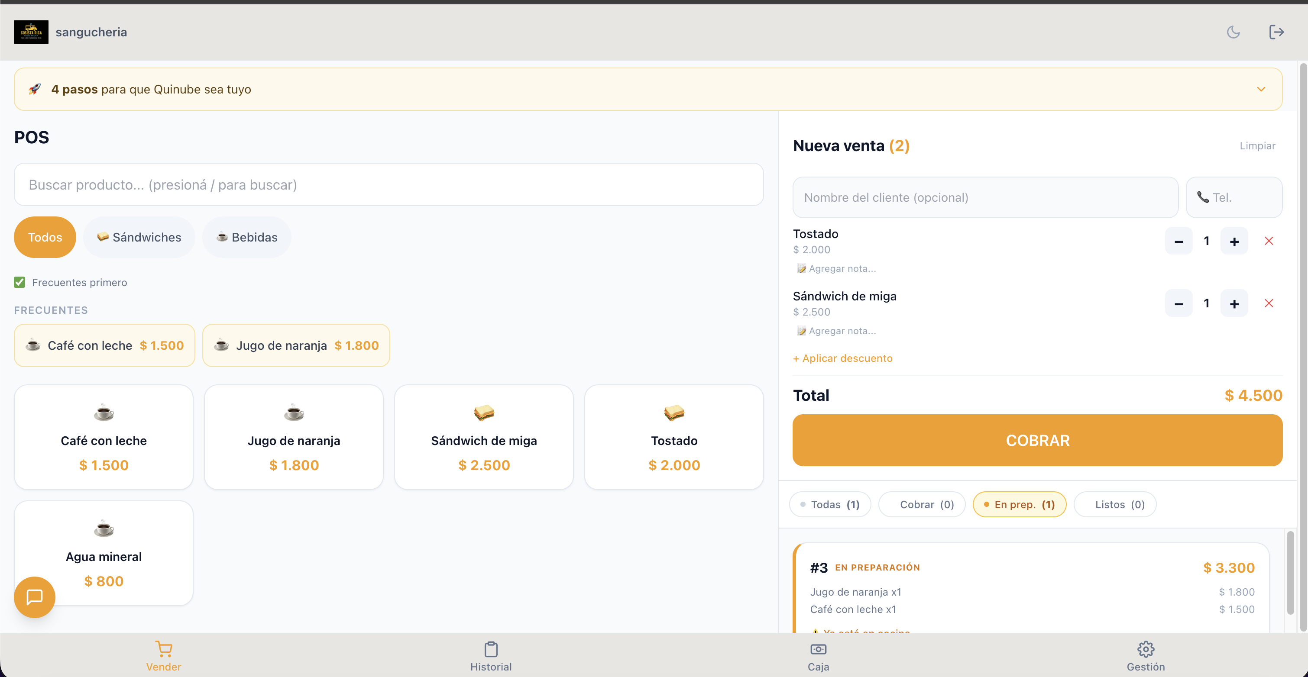Show Cobrar (0) orders filter

(922, 504)
